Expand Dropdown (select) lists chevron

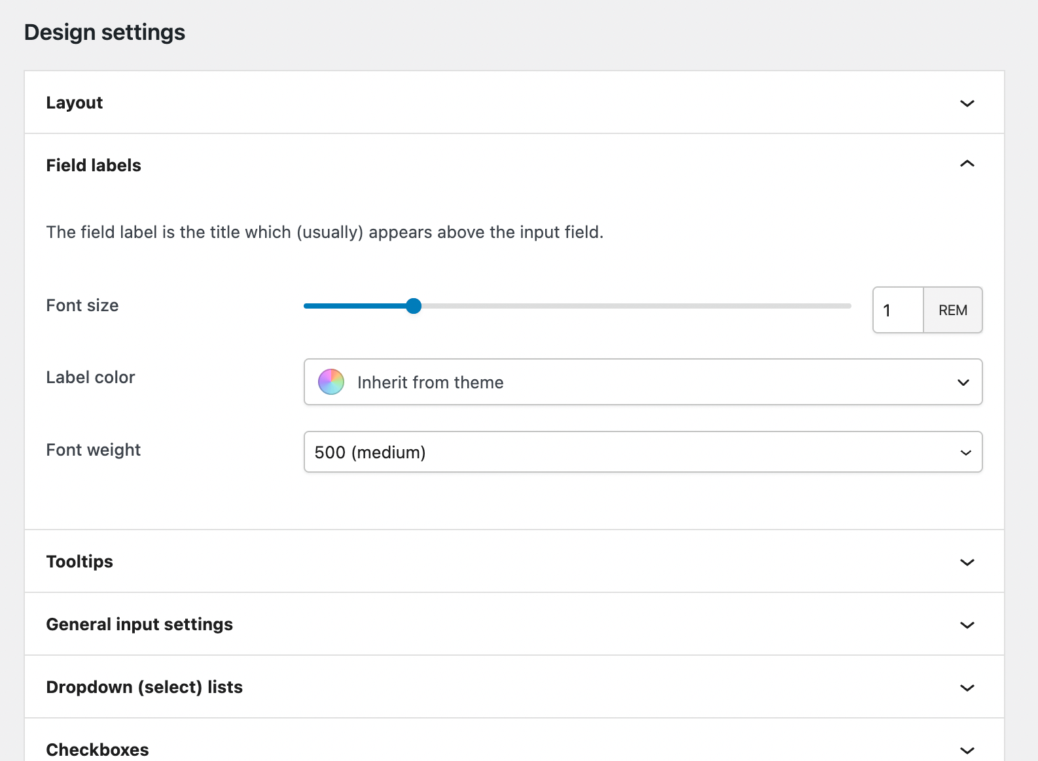(x=967, y=688)
